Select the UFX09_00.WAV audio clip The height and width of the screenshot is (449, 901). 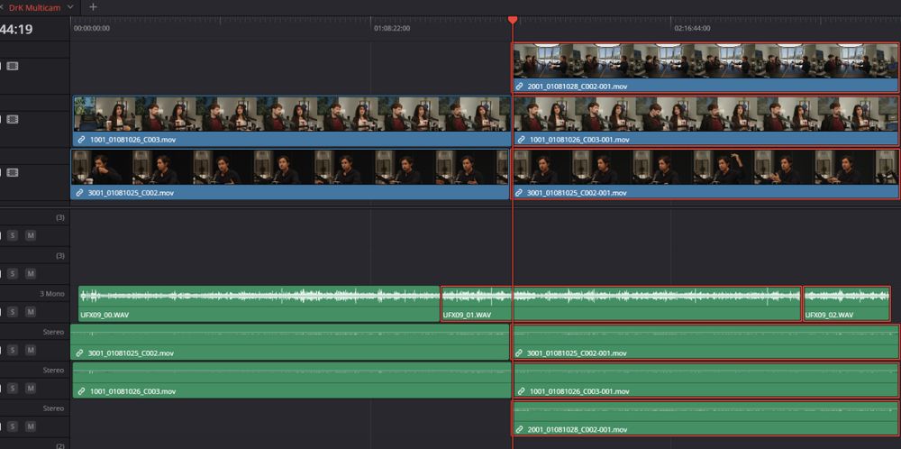259,304
